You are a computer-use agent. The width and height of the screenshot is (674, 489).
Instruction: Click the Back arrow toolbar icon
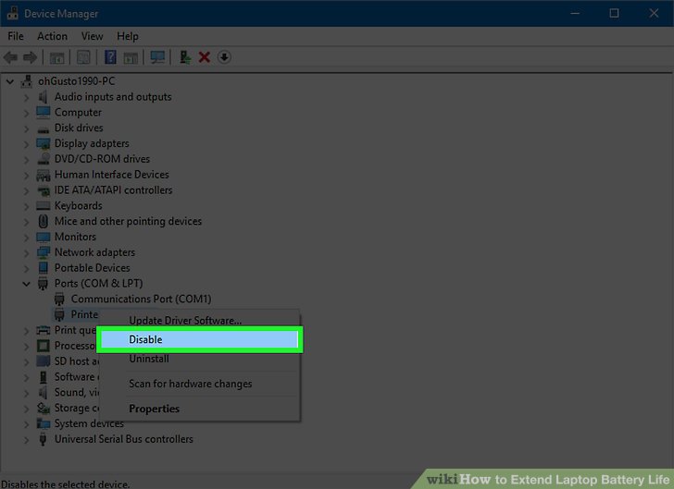tap(11, 57)
